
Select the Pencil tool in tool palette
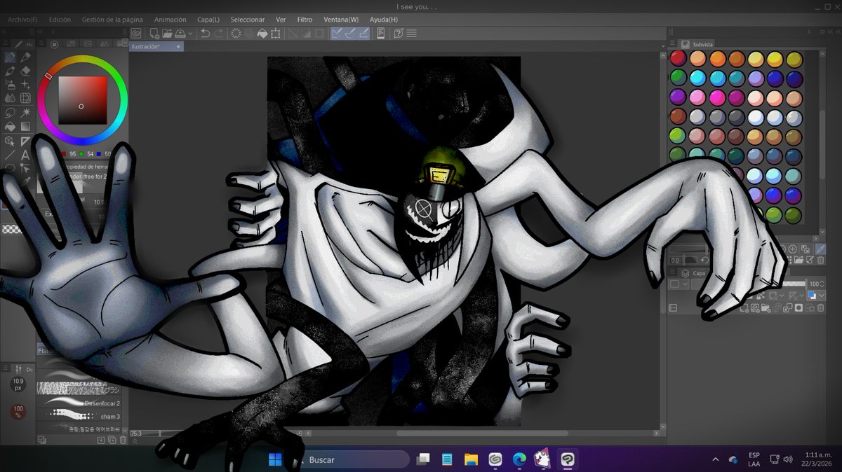[x=25, y=57]
